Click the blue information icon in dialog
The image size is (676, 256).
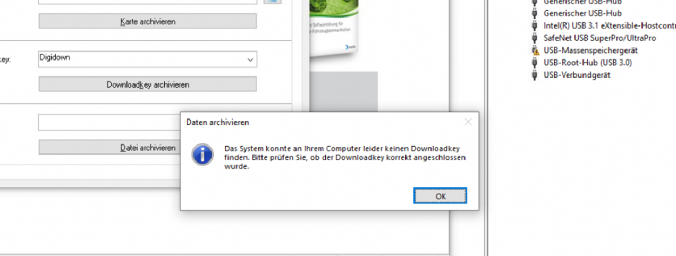(202, 155)
